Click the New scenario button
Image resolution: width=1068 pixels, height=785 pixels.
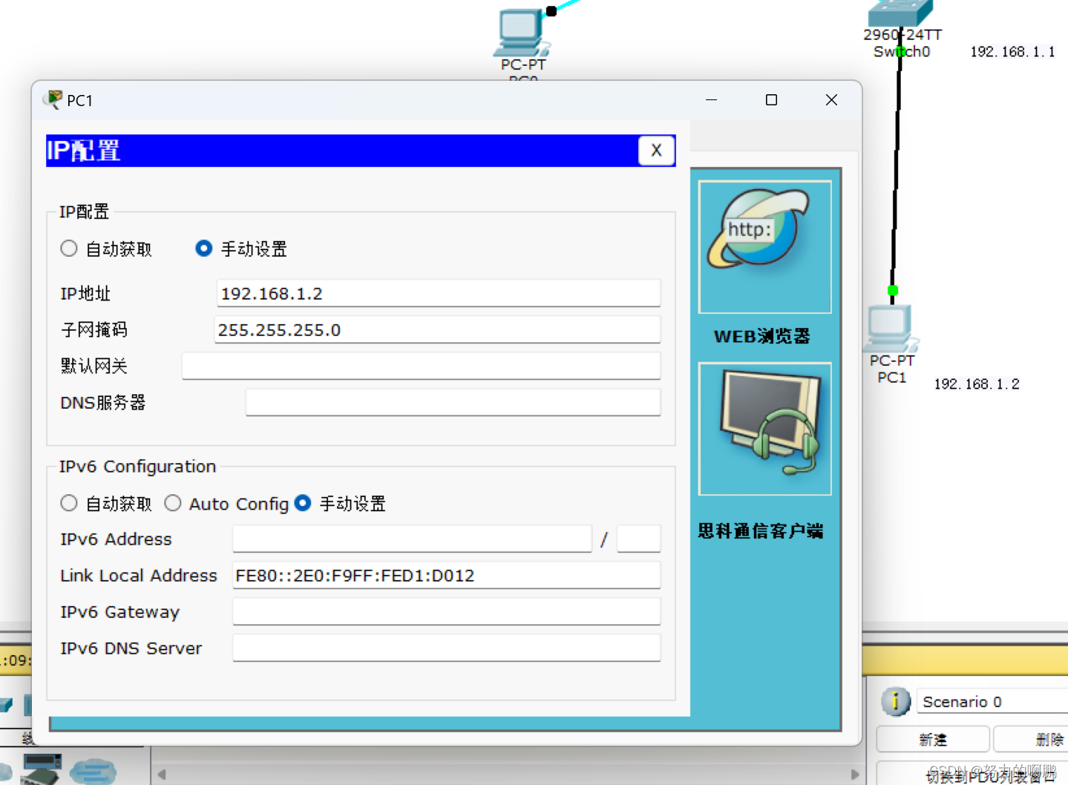(933, 739)
